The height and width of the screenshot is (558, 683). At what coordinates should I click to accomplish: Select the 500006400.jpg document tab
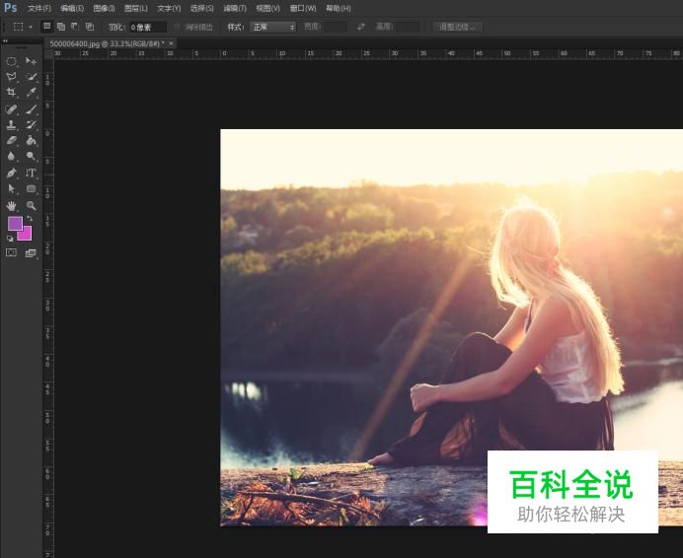click(x=107, y=43)
